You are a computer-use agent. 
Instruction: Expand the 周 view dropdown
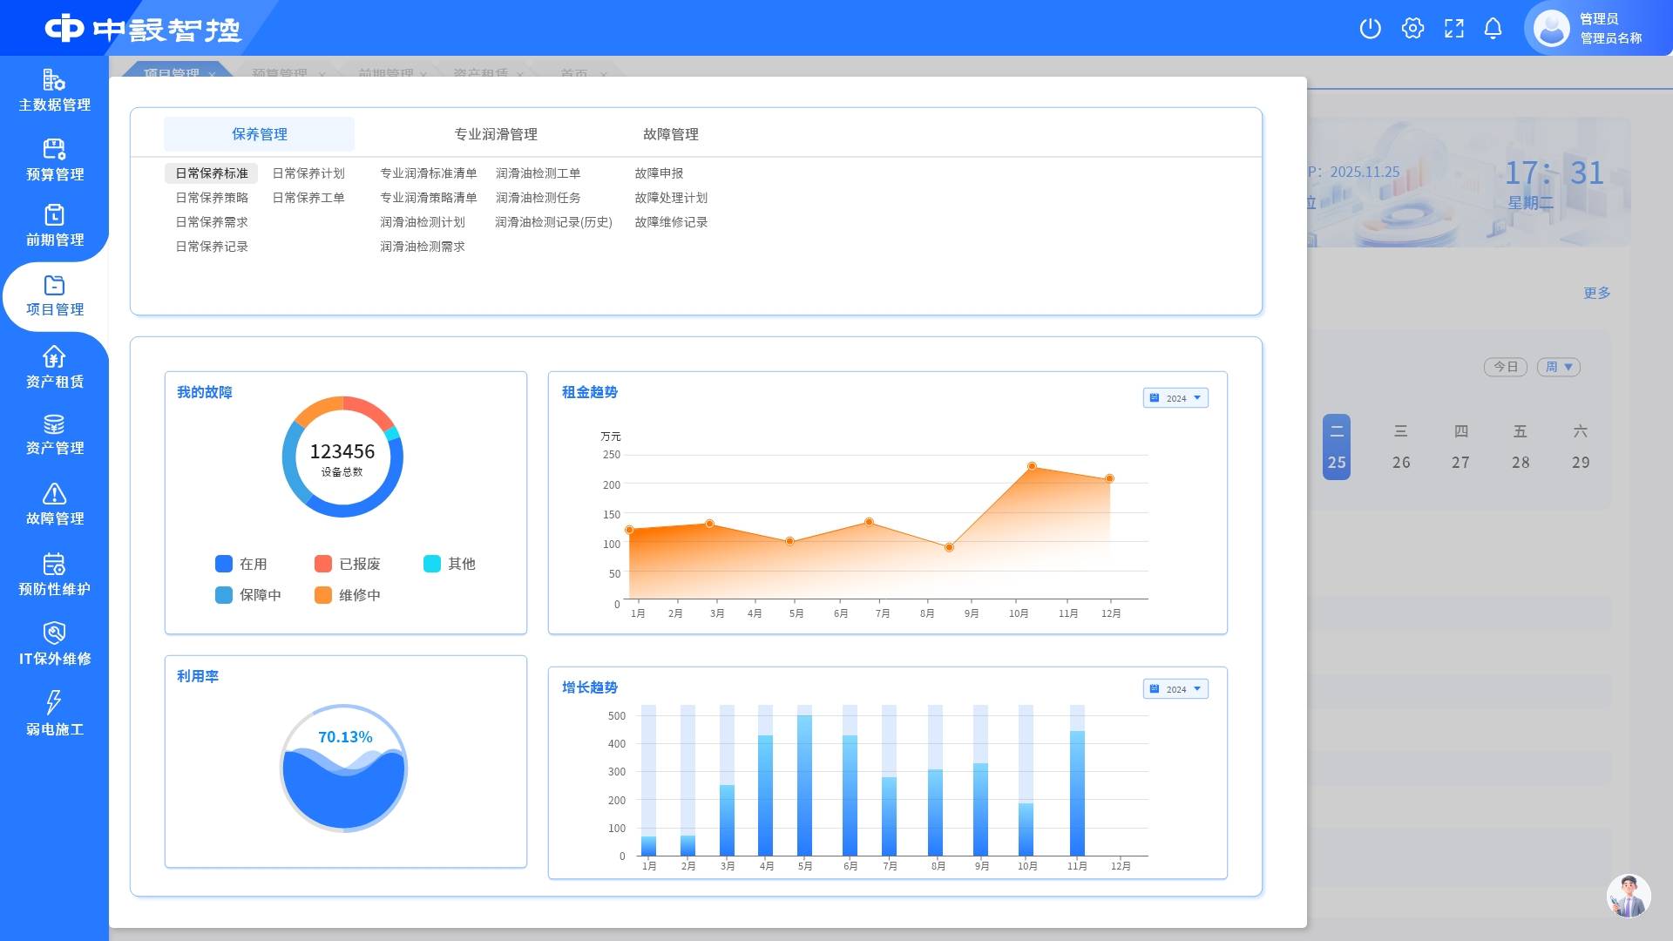coord(1558,367)
